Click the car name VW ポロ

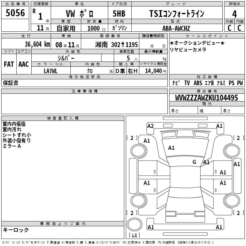[x=80, y=14]
